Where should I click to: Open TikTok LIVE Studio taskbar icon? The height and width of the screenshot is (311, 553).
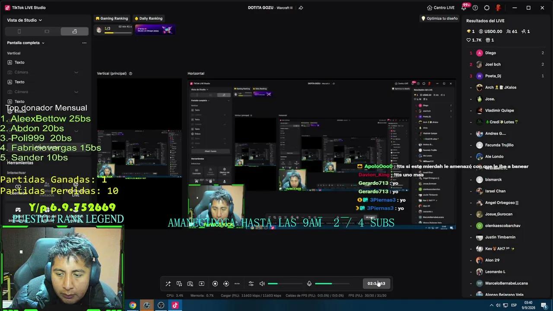click(x=175, y=305)
